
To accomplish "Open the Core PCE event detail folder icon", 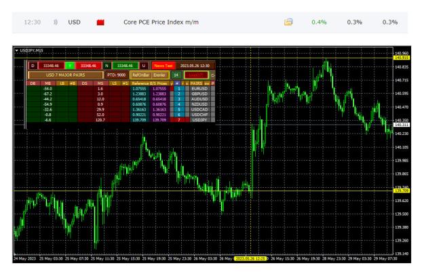I will click(x=288, y=22).
